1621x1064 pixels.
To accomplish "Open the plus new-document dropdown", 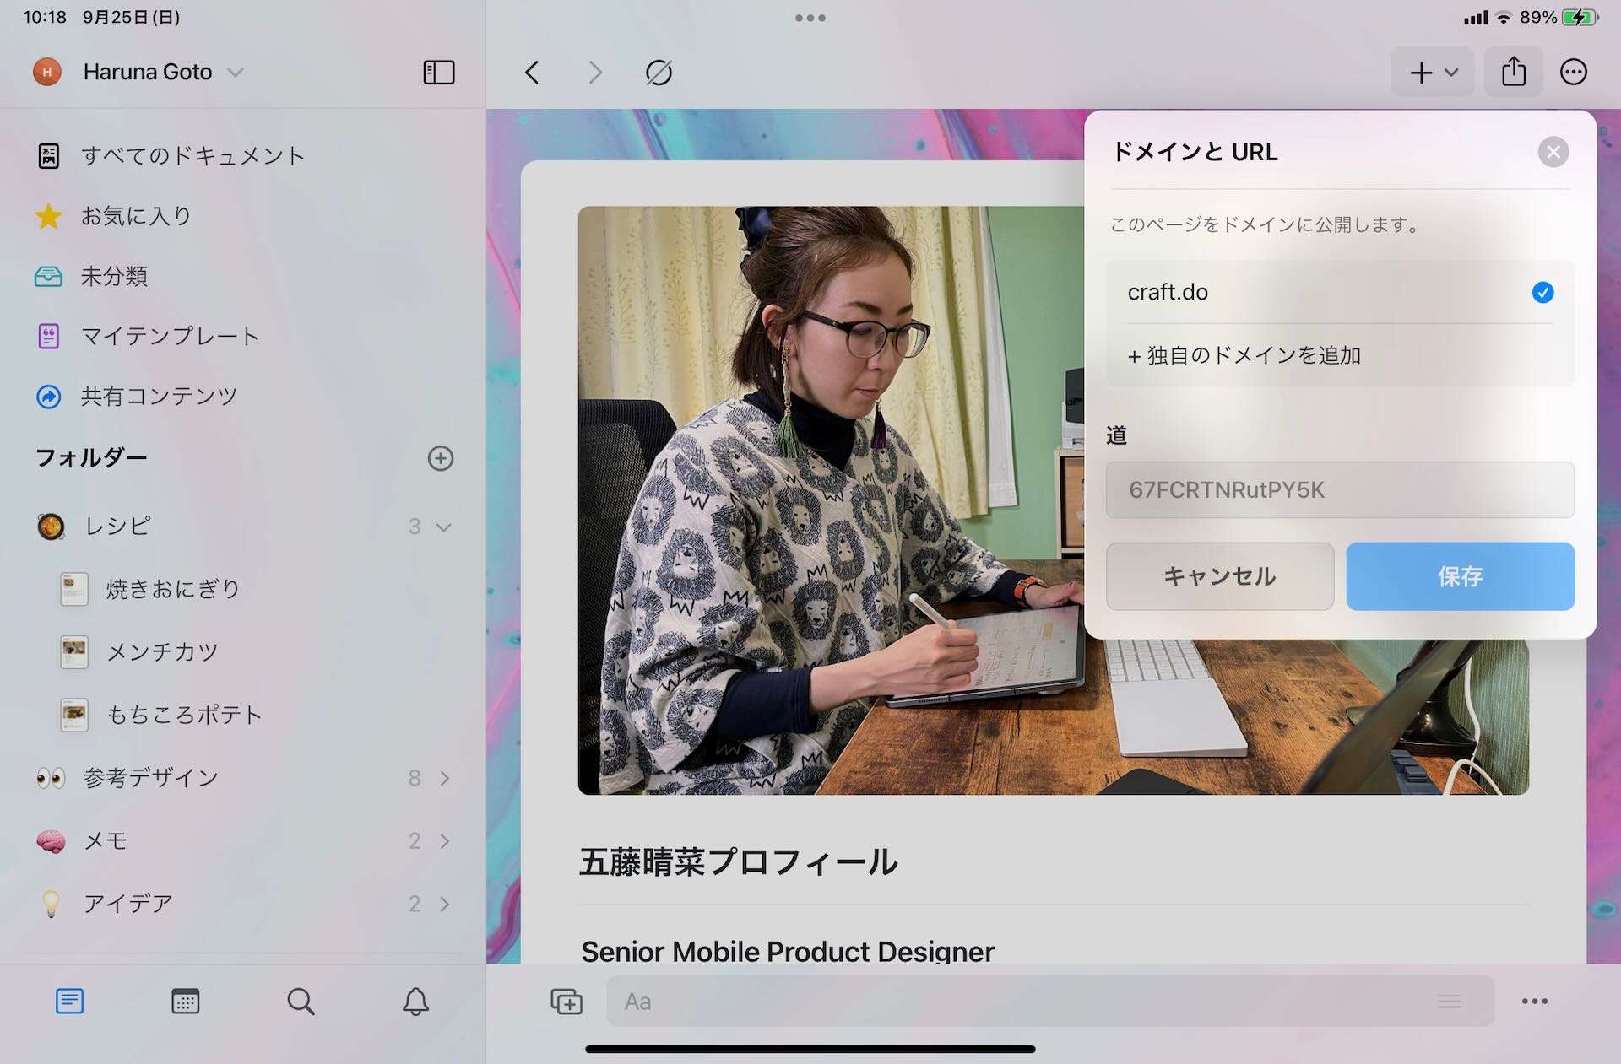I will tap(1433, 72).
